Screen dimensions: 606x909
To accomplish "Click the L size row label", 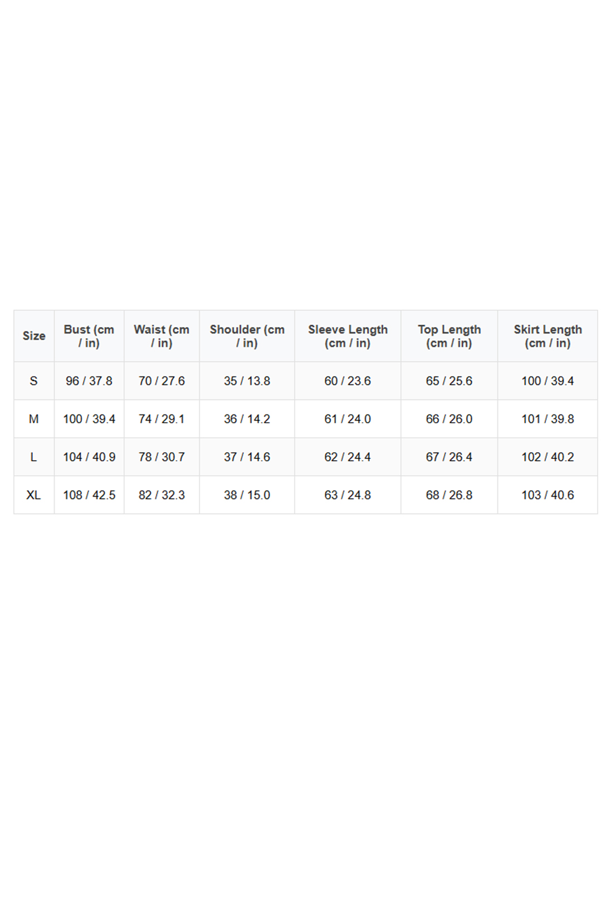I will [34, 457].
